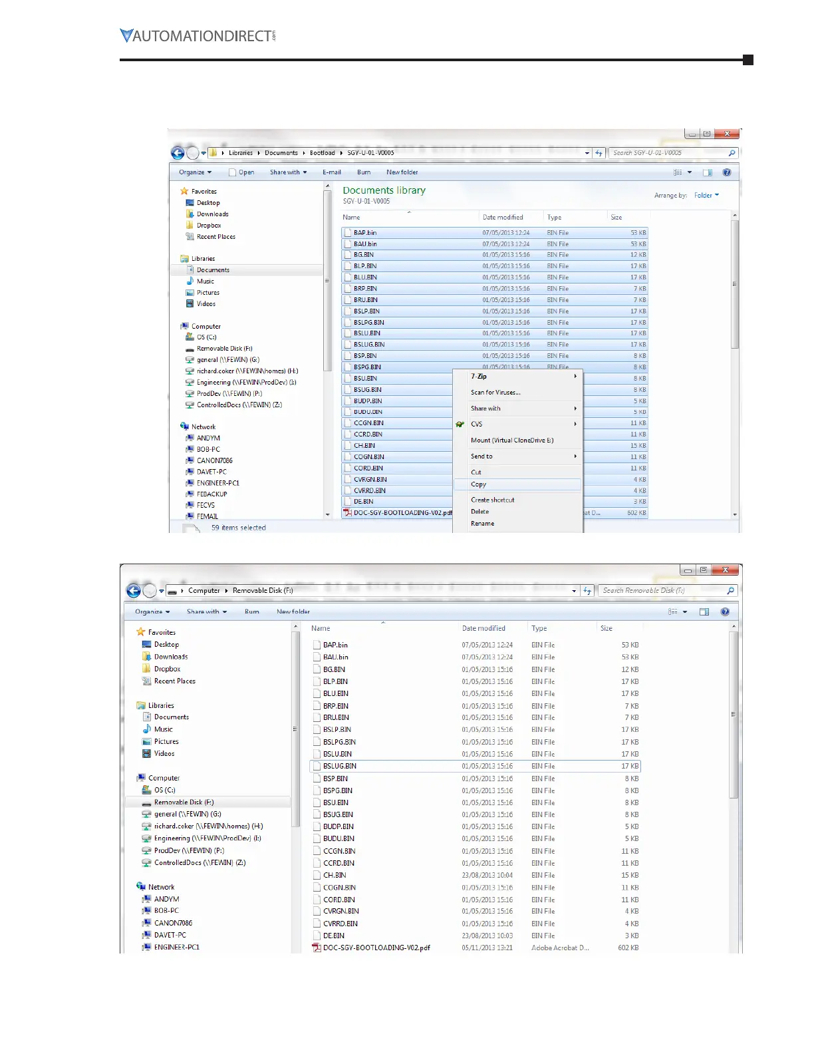Image resolution: width=814 pixels, height=1054 pixels.
Task: Select Dropbox folder icon in top window Favorites
Action: click(x=190, y=225)
